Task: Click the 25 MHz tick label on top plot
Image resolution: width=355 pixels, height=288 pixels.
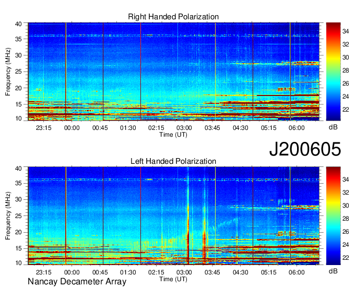Action: click(x=18, y=71)
